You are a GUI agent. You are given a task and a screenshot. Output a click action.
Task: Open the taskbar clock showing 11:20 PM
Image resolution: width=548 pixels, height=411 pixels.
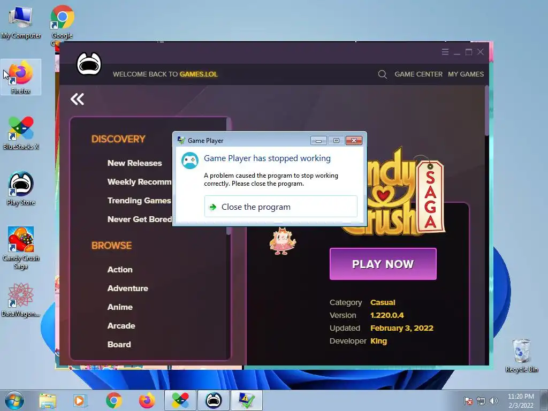[x=521, y=401]
